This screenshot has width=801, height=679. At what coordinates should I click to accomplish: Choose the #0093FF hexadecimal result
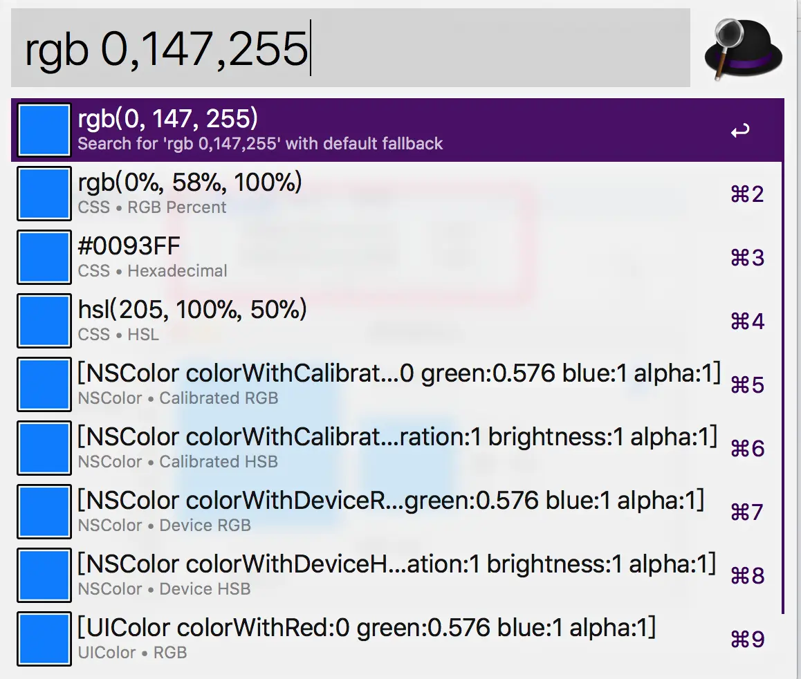point(398,257)
